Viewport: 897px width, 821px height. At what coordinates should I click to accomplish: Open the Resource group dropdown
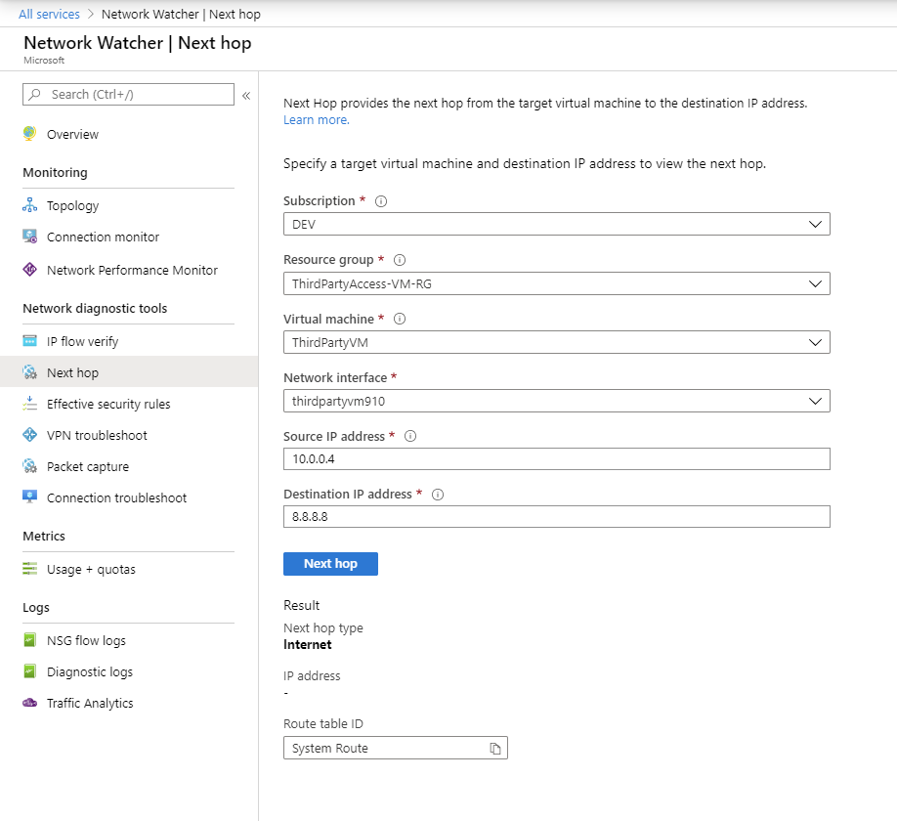click(x=557, y=283)
